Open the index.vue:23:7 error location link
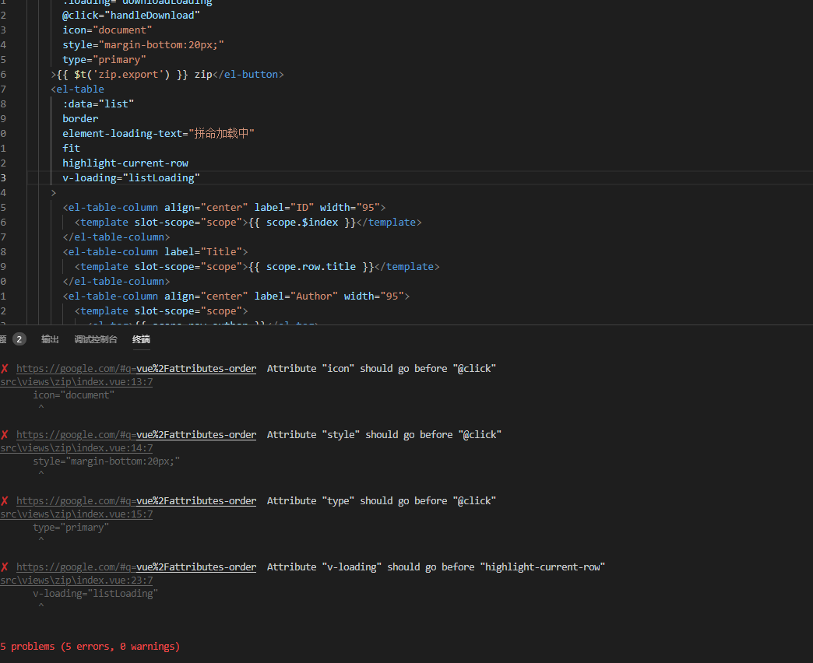The image size is (813, 663). pyautogui.click(x=76, y=580)
